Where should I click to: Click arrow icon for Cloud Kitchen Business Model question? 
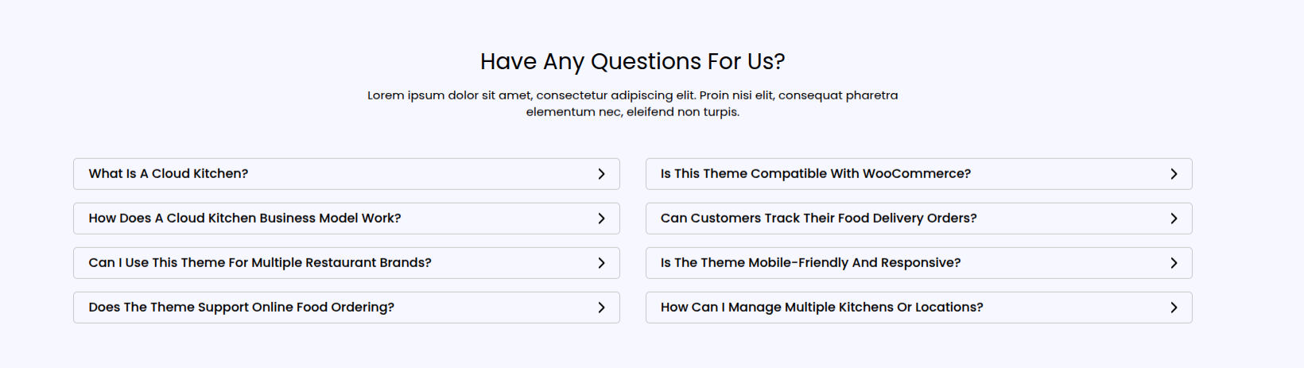tap(601, 219)
